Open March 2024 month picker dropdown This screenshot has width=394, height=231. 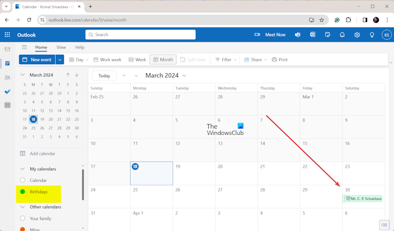coord(184,75)
